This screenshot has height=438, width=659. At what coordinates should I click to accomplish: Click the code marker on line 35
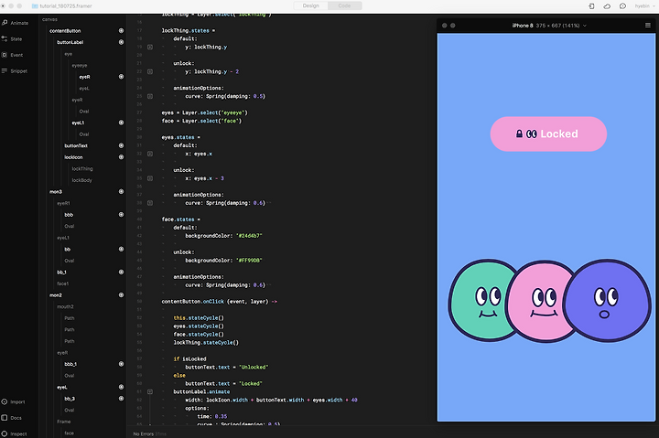tap(150, 178)
